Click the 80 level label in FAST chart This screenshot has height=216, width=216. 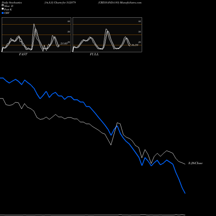(x=69, y=21)
